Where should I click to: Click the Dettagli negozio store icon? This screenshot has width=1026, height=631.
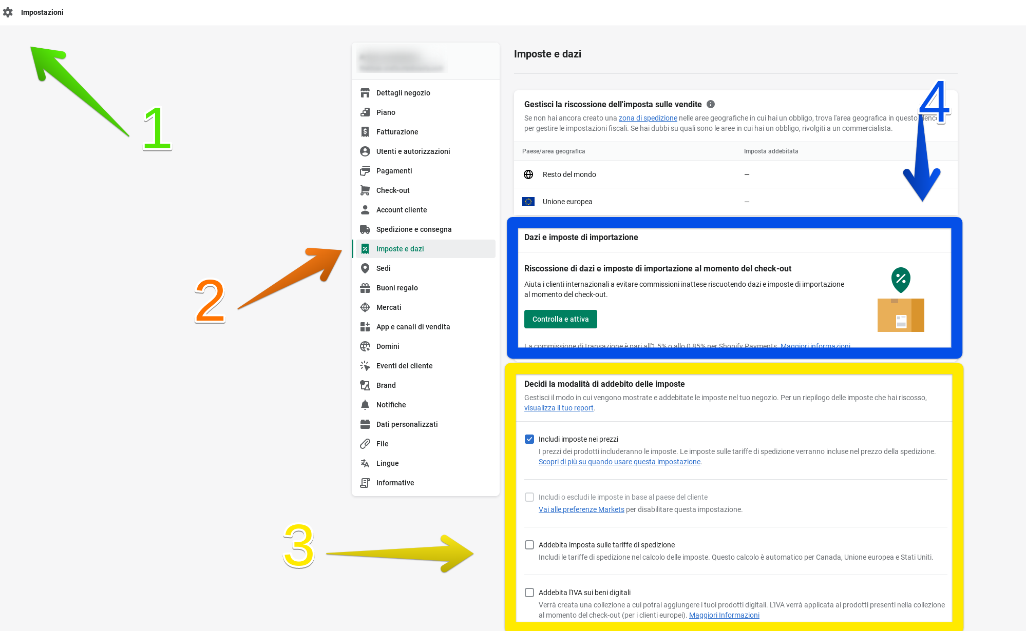tap(365, 93)
